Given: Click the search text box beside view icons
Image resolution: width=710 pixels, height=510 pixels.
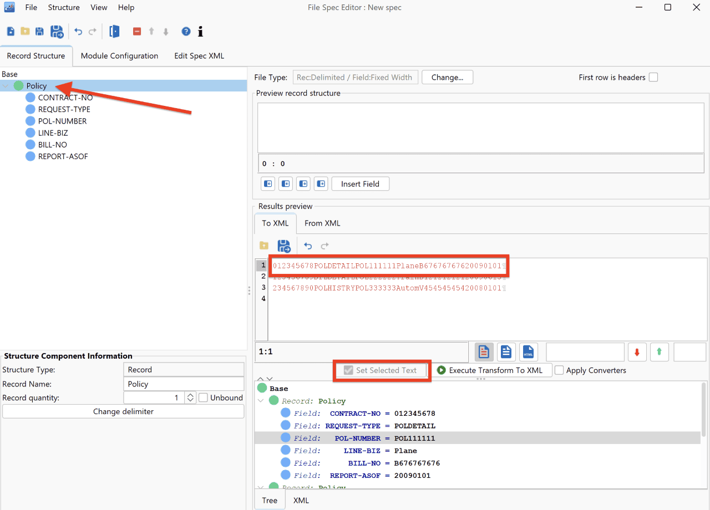Looking at the screenshot, I should pos(585,352).
